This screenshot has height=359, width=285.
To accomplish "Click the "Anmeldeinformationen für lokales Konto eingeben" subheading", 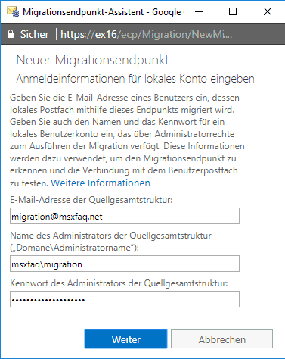I will click(135, 79).
